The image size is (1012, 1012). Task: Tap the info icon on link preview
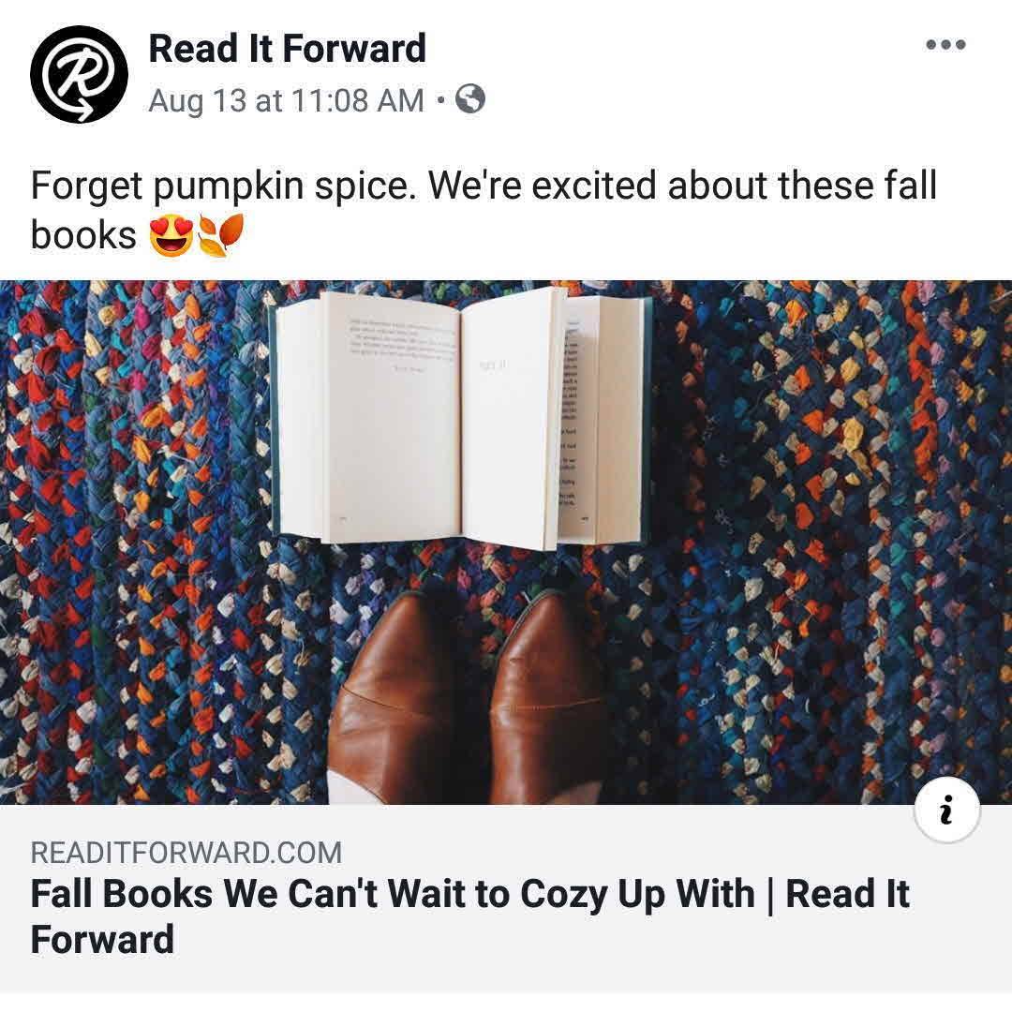click(946, 810)
